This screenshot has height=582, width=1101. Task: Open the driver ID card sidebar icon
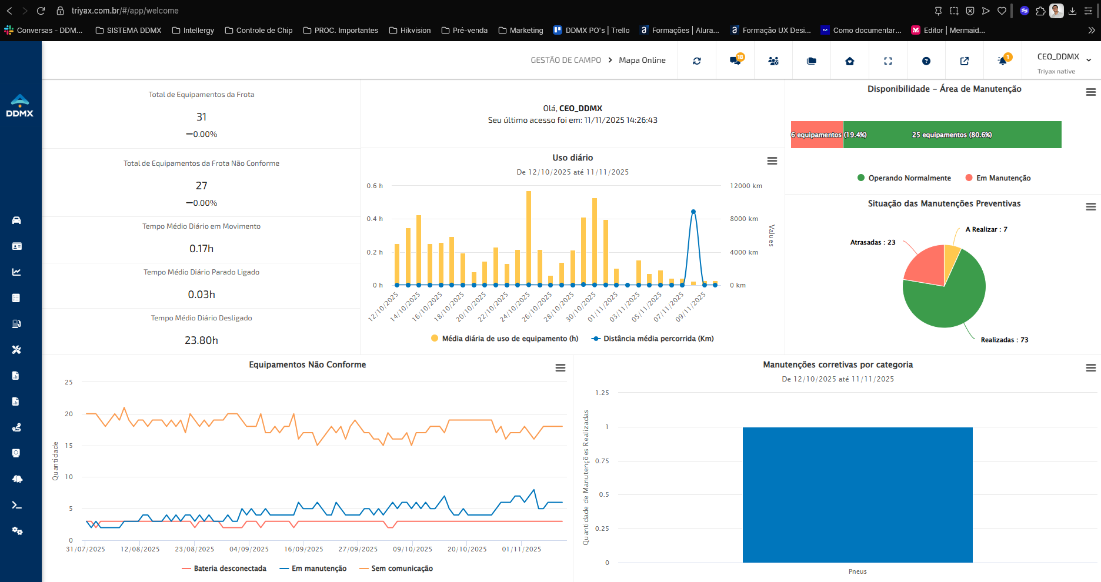tap(16, 246)
